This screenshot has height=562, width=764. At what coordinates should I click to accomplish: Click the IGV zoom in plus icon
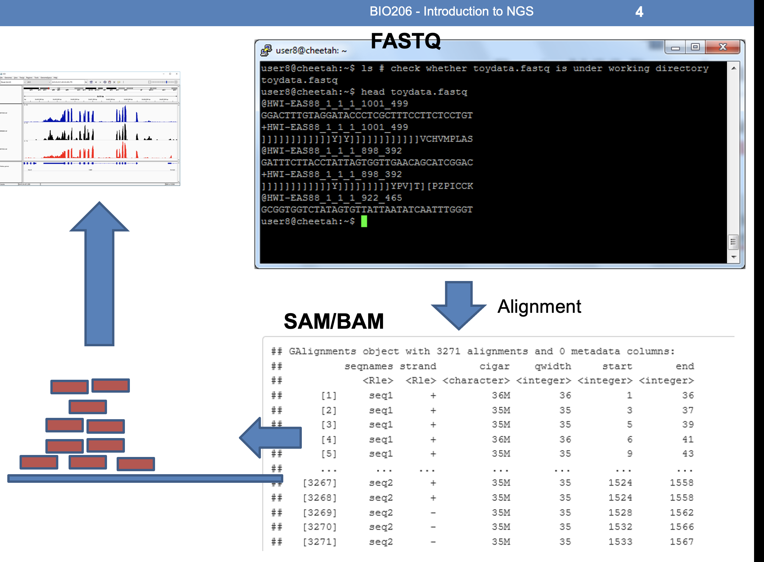176,82
